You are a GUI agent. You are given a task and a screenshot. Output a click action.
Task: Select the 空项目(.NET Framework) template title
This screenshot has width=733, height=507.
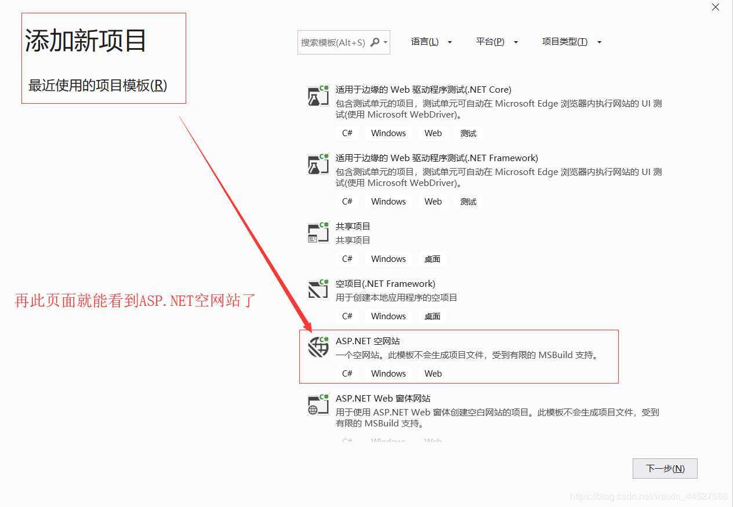click(385, 284)
